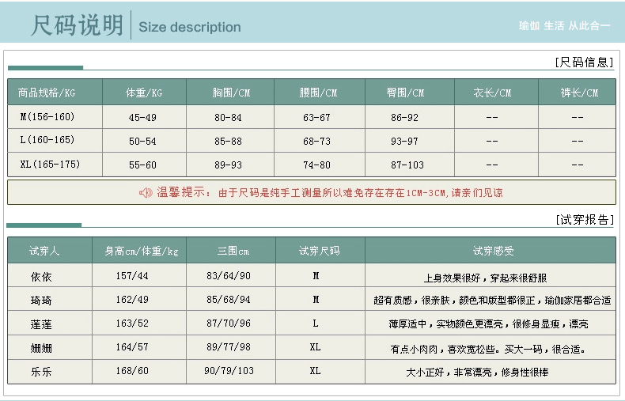This screenshot has height=401, width=625.
Task: Click measurements 87/70/96
Action: click(229, 323)
